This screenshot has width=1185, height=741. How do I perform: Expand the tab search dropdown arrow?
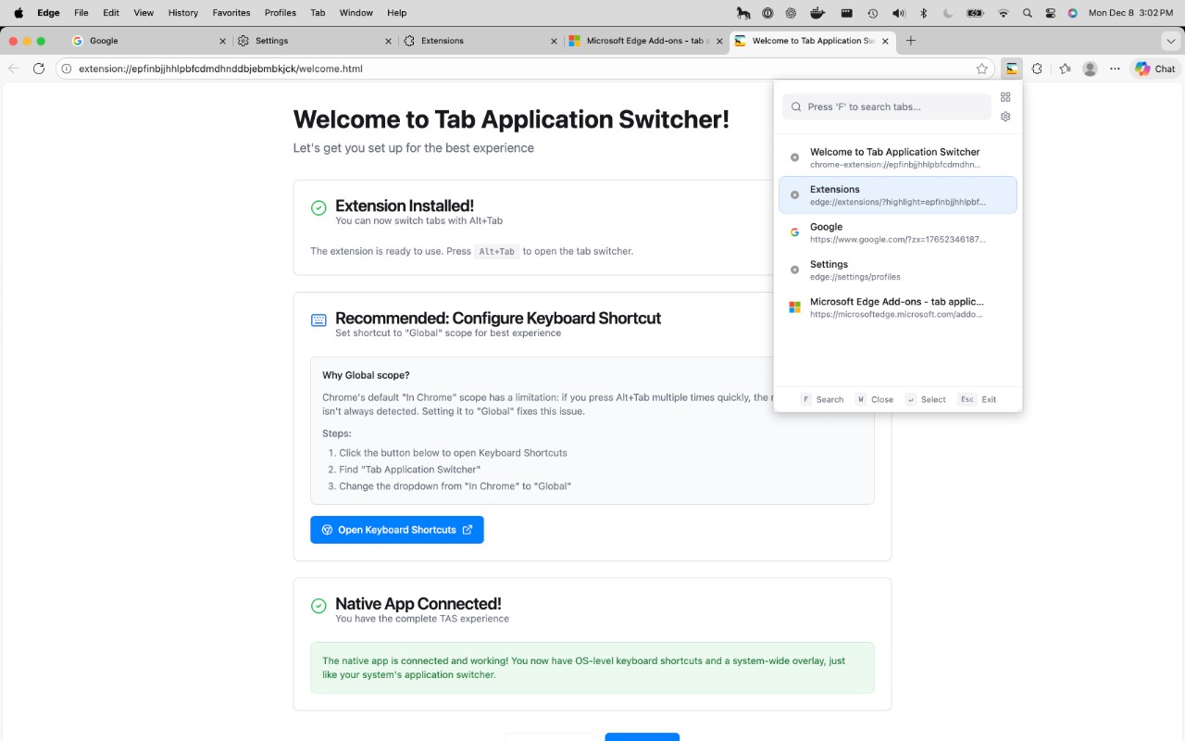pos(1171,41)
